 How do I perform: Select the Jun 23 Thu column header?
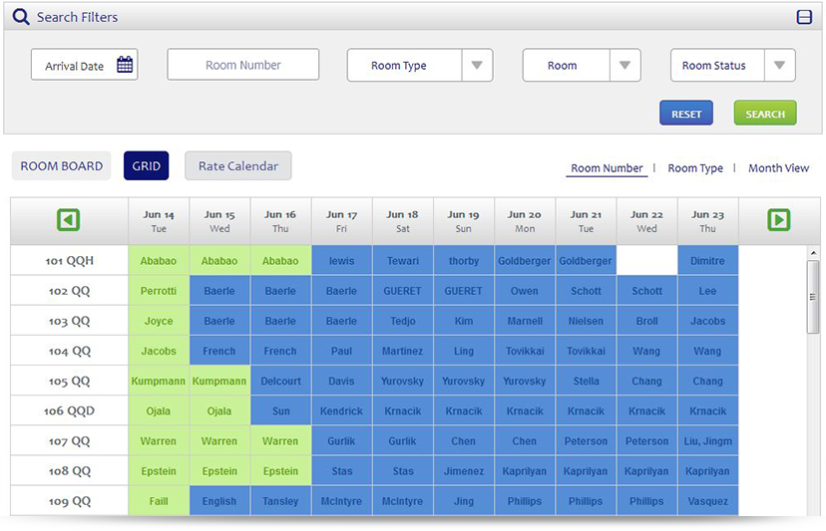point(707,221)
